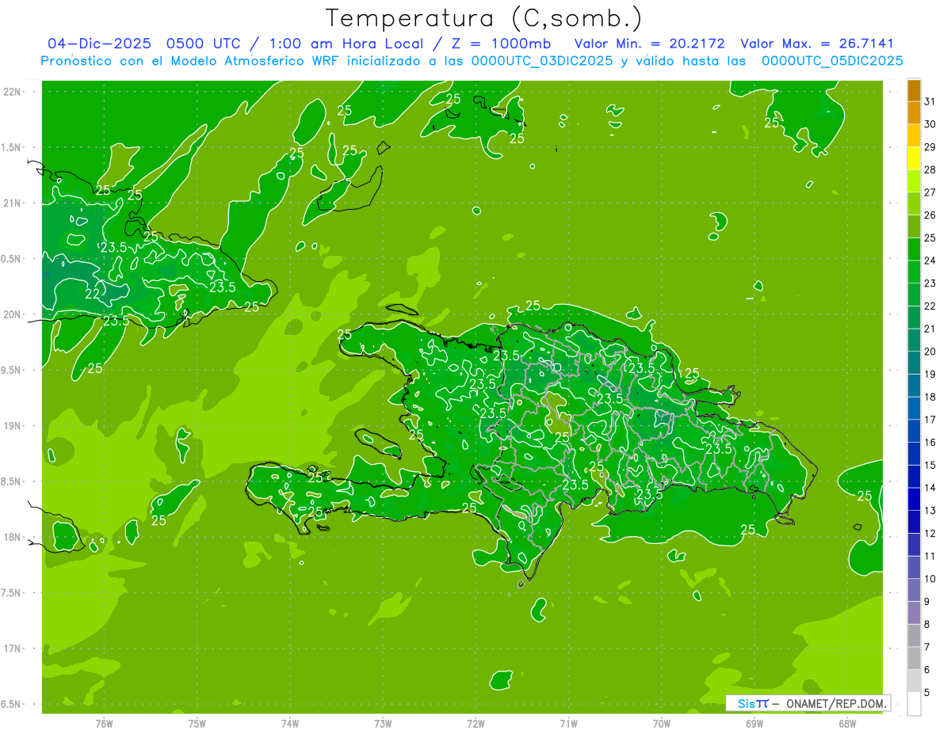Select the 'Valor Min. = 20.2172' readout
This screenshot has width=951, height=734.
pyautogui.click(x=648, y=44)
